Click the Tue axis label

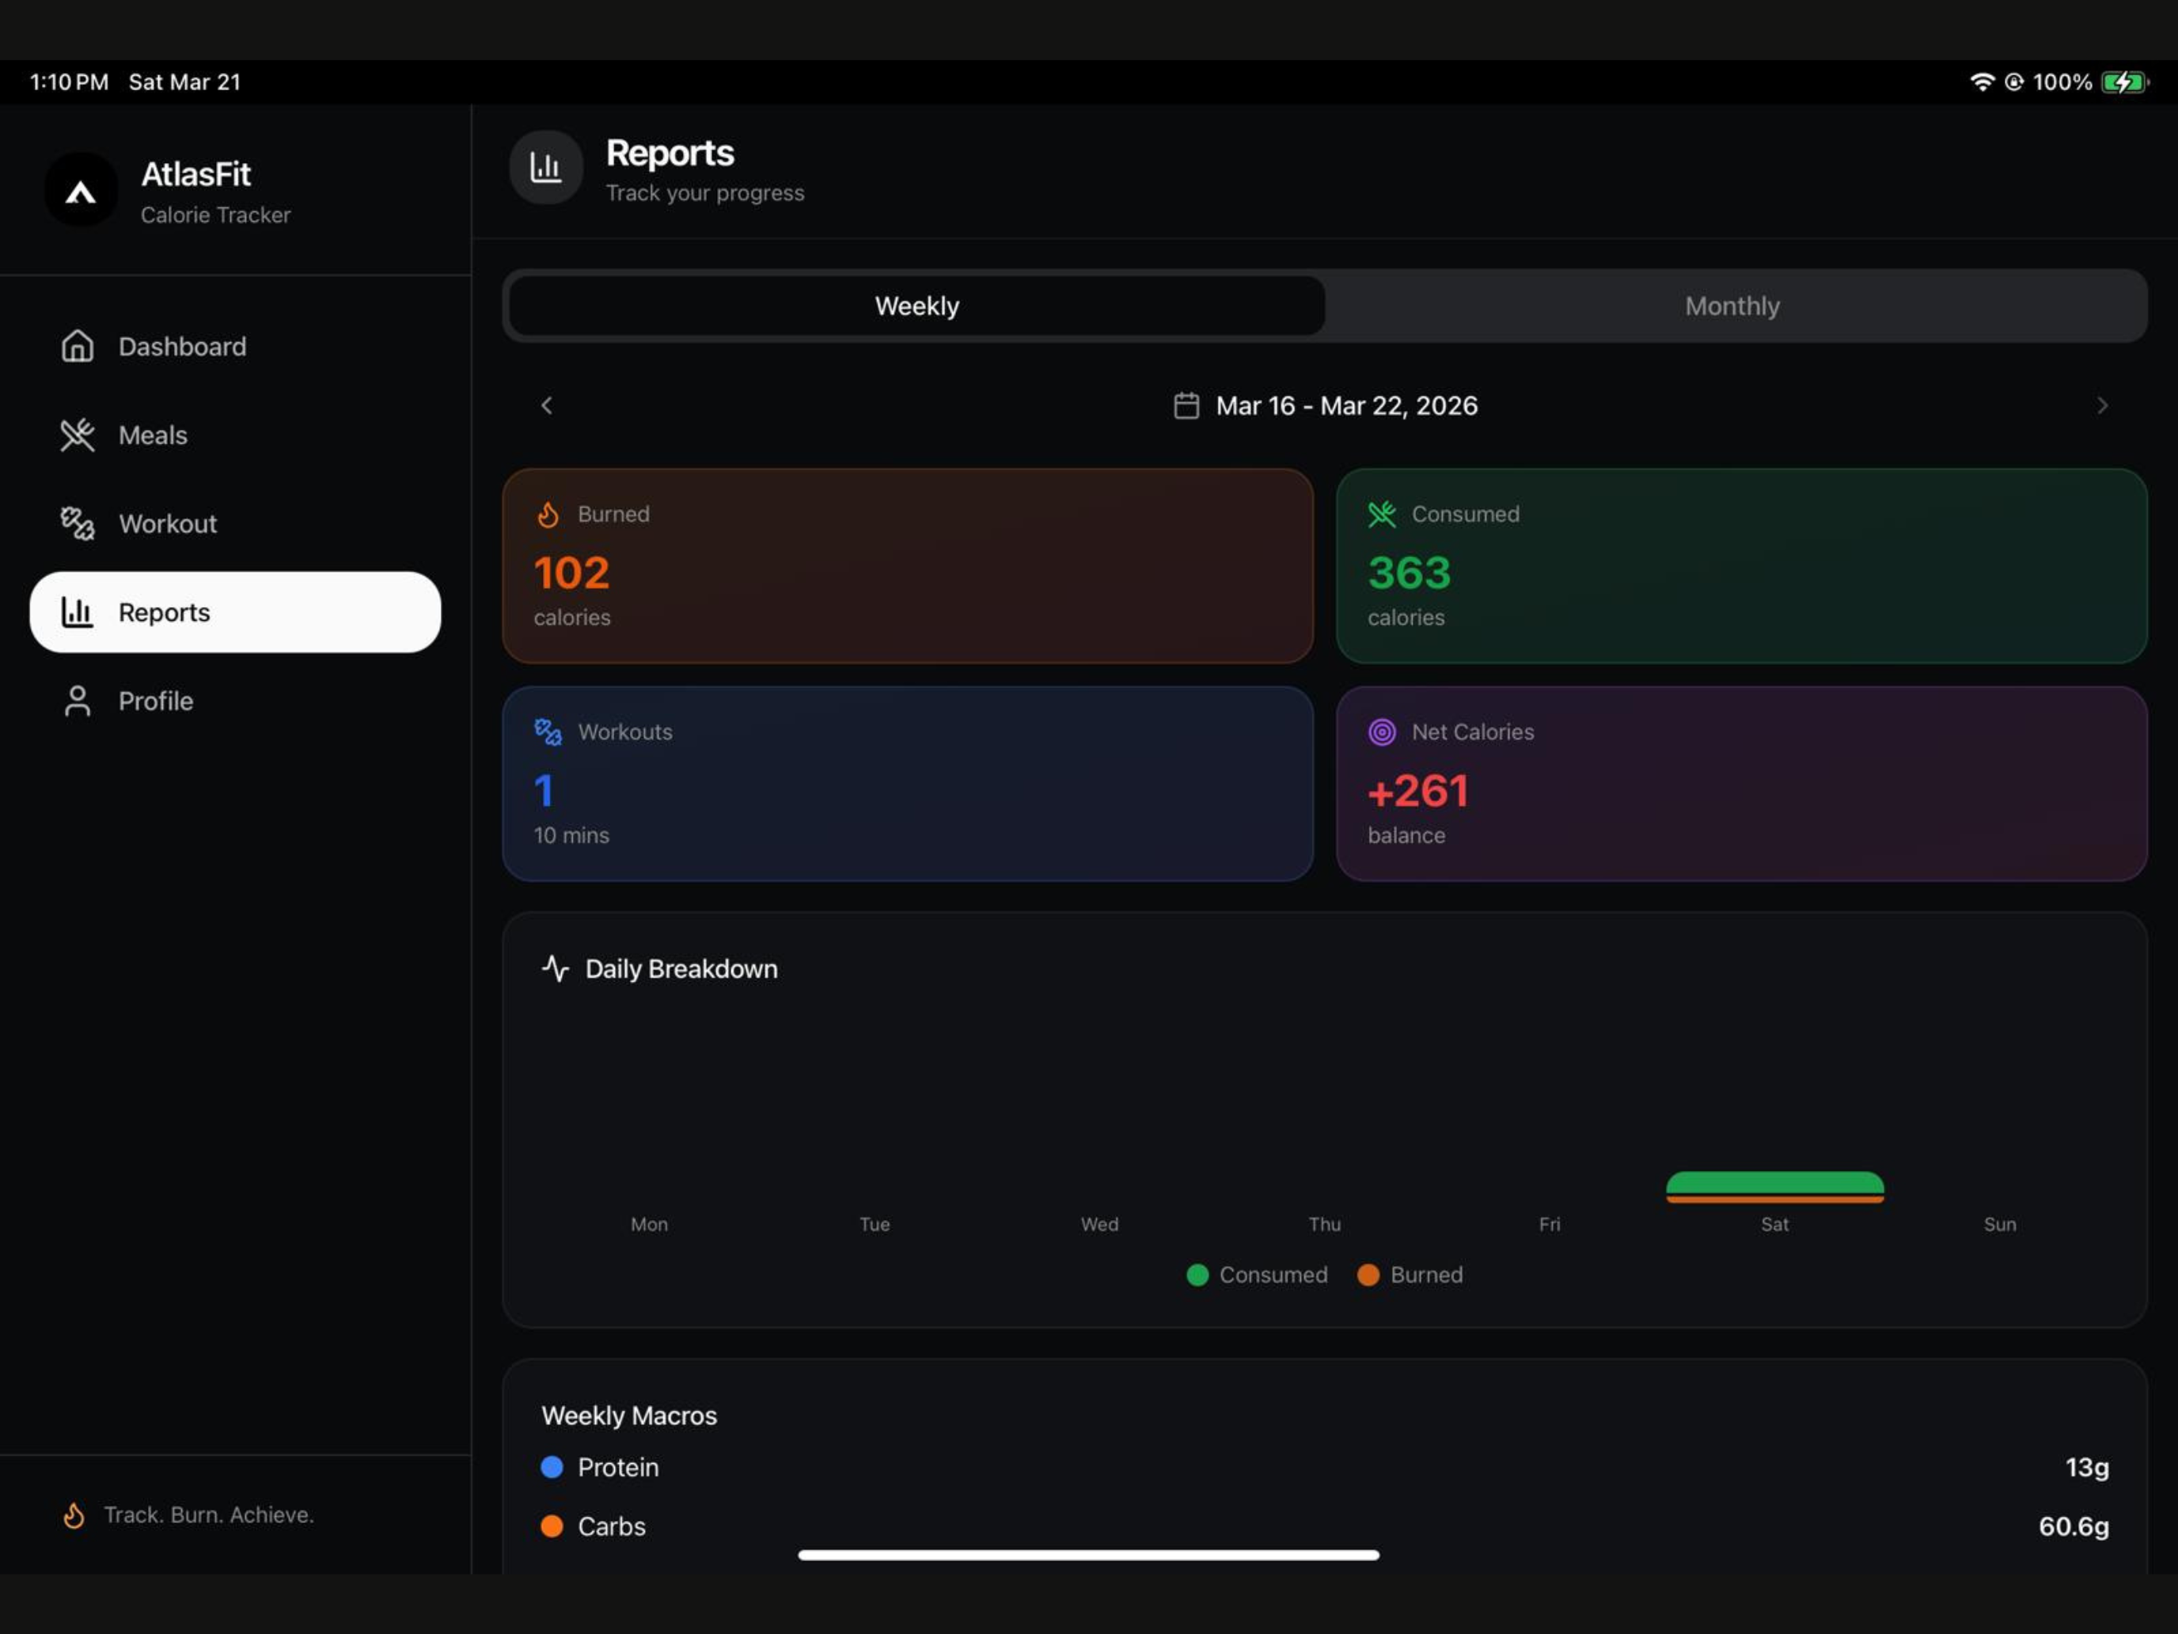click(x=875, y=1224)
